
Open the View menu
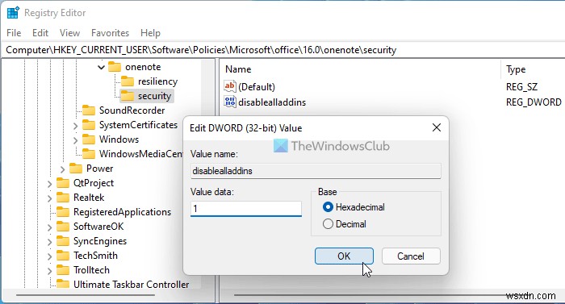coord(69,33)
